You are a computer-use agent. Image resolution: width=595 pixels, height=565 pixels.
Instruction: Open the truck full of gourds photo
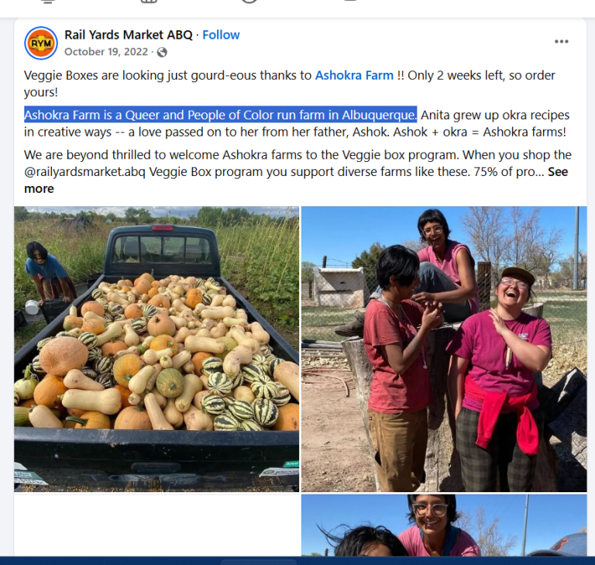tap(156, 349)
